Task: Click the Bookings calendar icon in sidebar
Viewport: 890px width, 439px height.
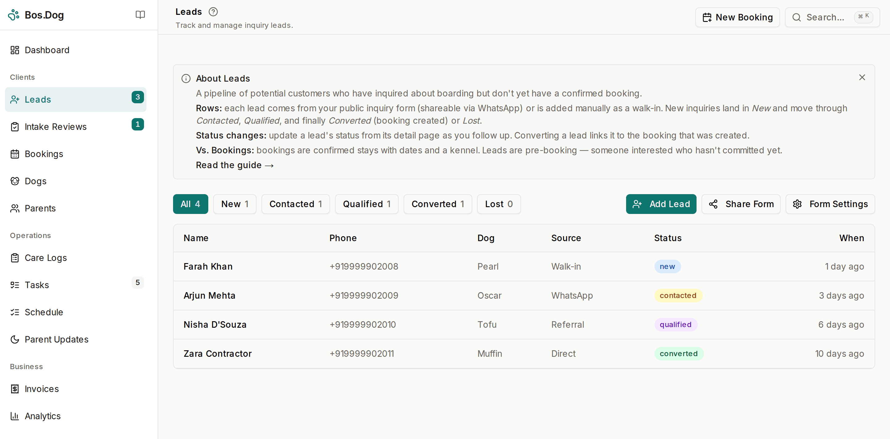Action: pos(15,154)
